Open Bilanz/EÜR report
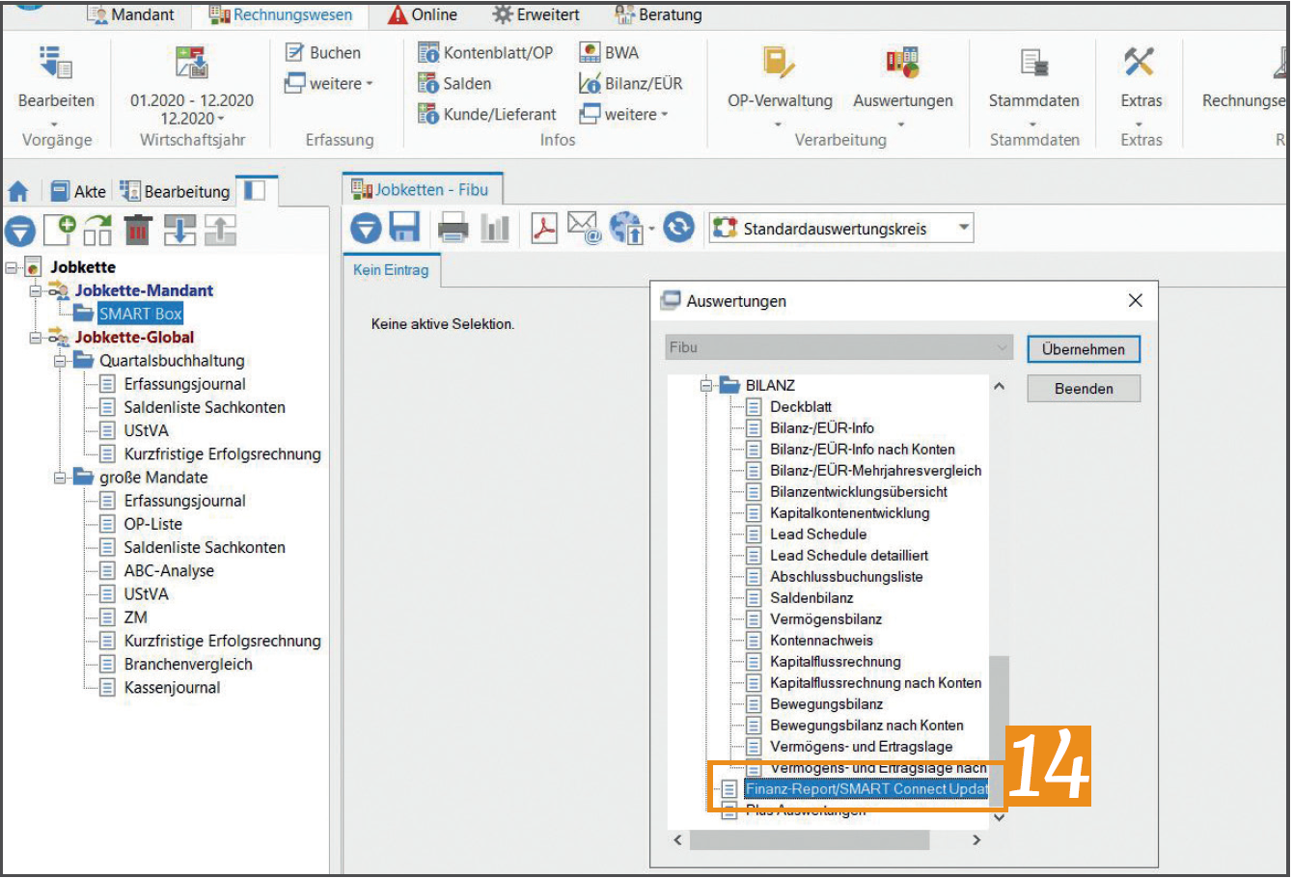 631,84
